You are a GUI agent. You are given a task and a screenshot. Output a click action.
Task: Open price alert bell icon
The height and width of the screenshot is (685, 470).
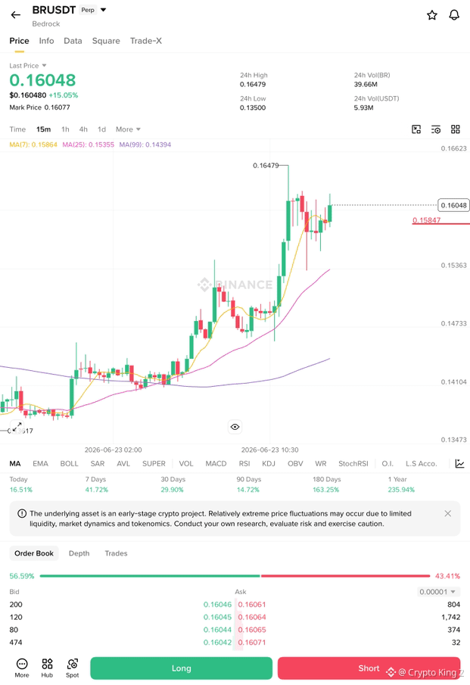click(454, 15)
